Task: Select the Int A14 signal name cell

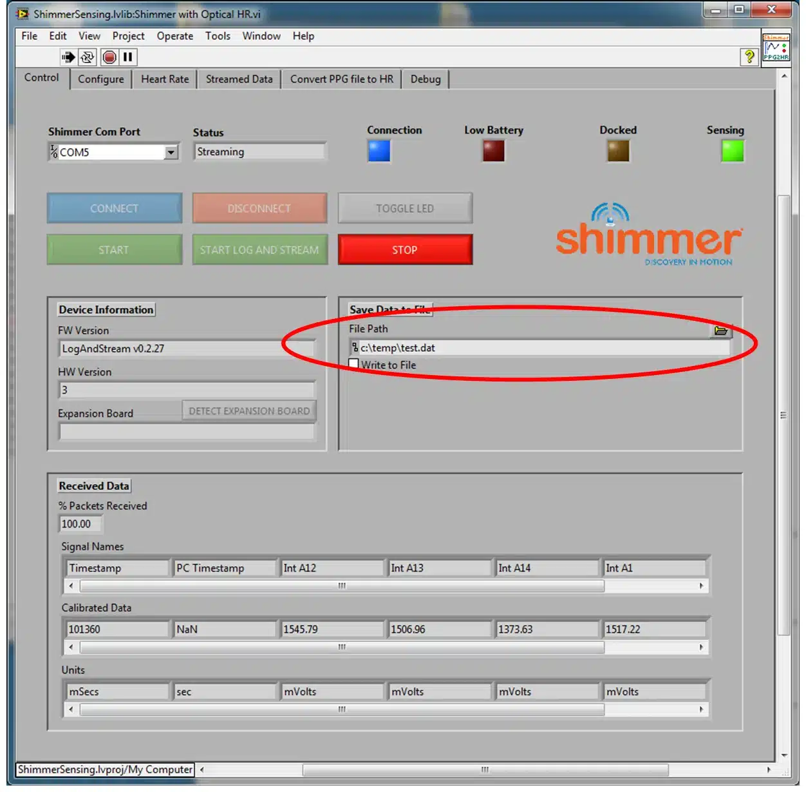Action: pos(547,568)
